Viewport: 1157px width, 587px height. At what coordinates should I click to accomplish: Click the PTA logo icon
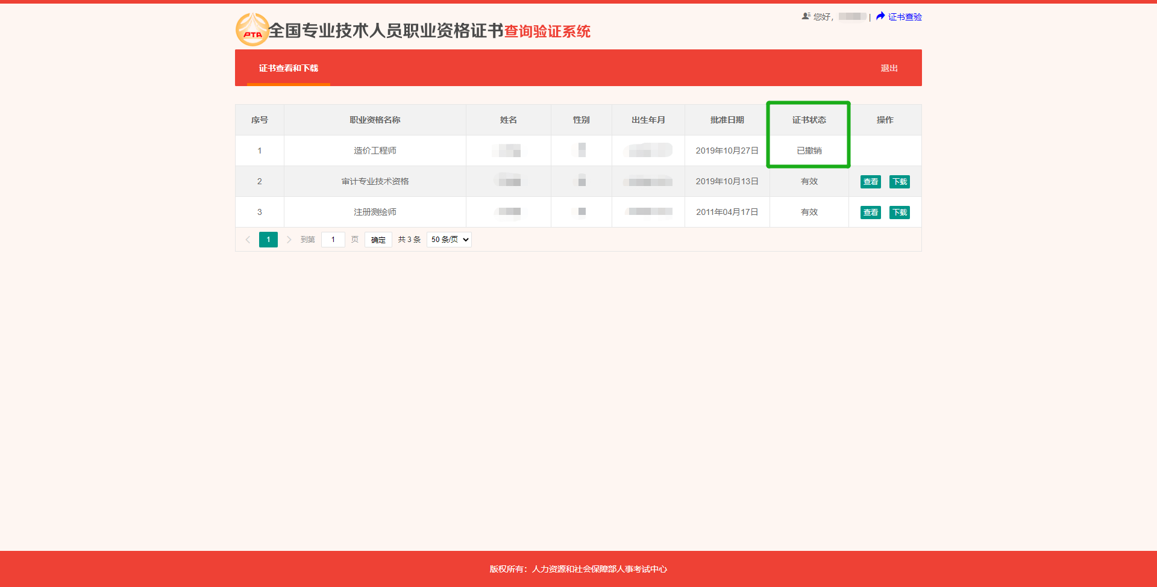coord(251,29)
